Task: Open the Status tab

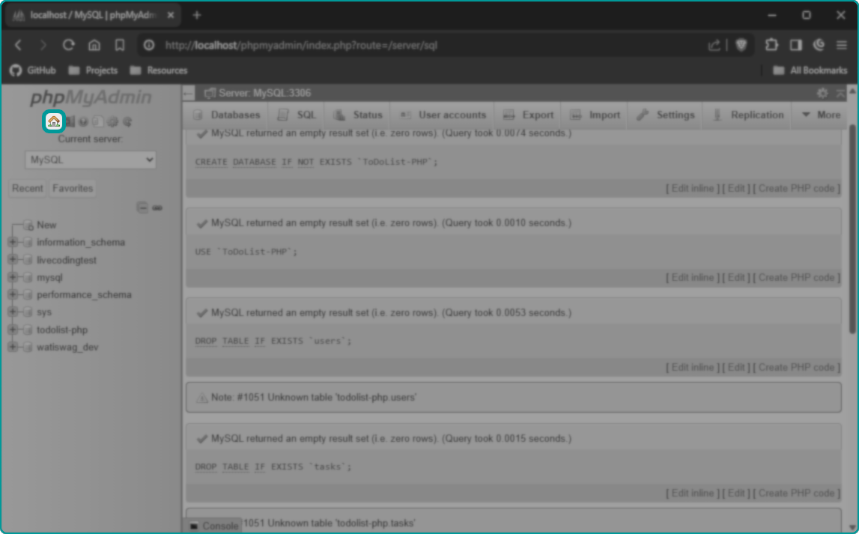Action: tap(358, 115)
